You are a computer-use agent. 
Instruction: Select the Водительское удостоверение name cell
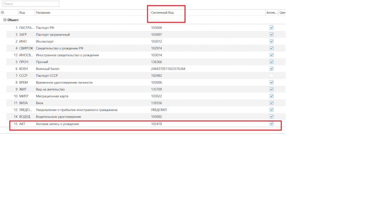pyautogui.click(x=59, y=117)
